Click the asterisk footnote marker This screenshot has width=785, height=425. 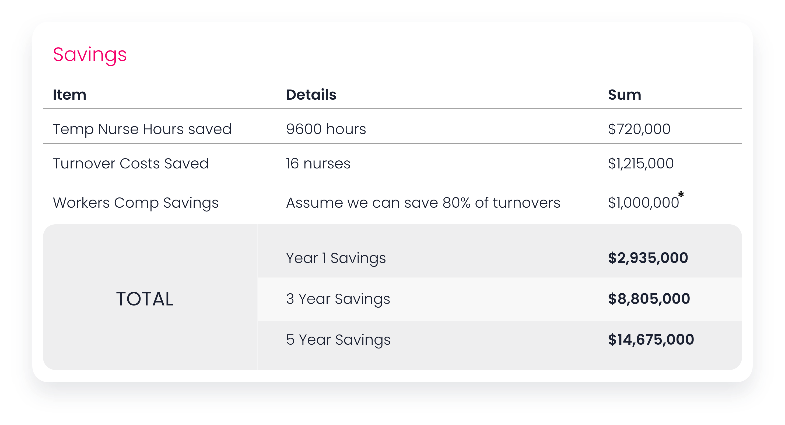tap(681, 195)
